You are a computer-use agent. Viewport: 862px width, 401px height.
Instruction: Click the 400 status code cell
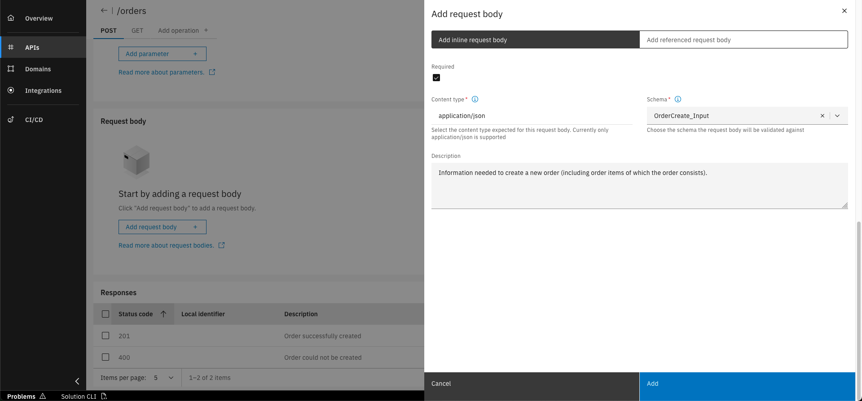coord(124,357)
